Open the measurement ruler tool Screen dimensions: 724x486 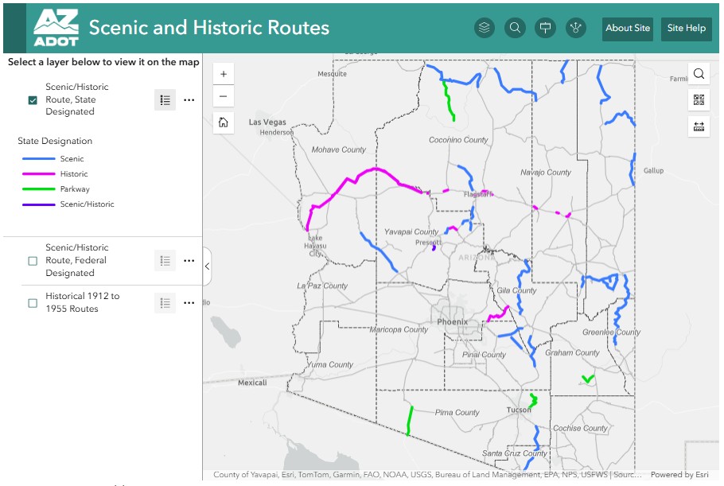tap(699, 126)
